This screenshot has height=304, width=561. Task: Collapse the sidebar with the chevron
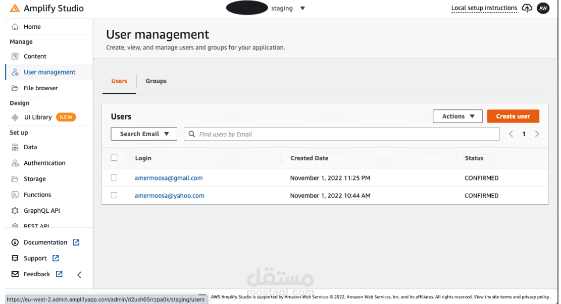click(79, 275)
